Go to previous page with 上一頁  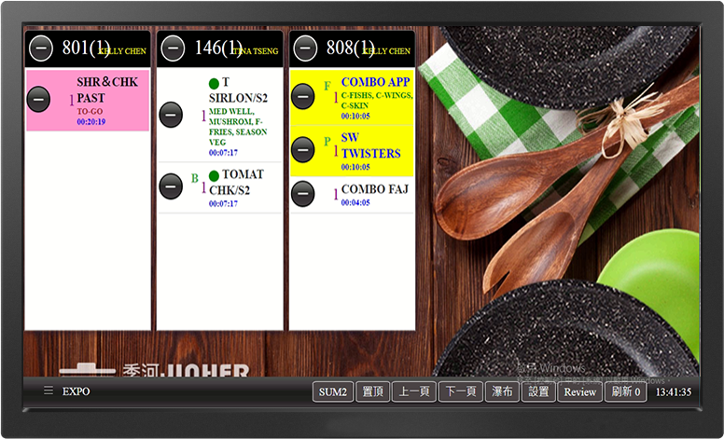pyautogui.click(x=413, y=392)
